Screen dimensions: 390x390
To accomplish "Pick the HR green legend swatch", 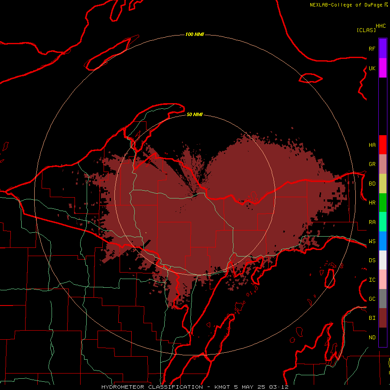I will (x=383, y=203).
